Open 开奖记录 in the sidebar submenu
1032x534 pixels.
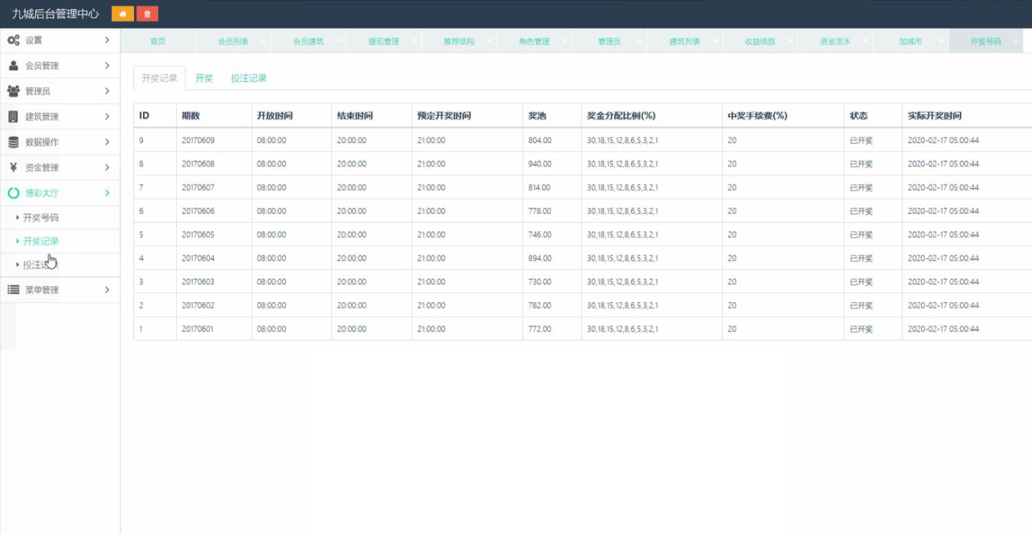[41, 241]
